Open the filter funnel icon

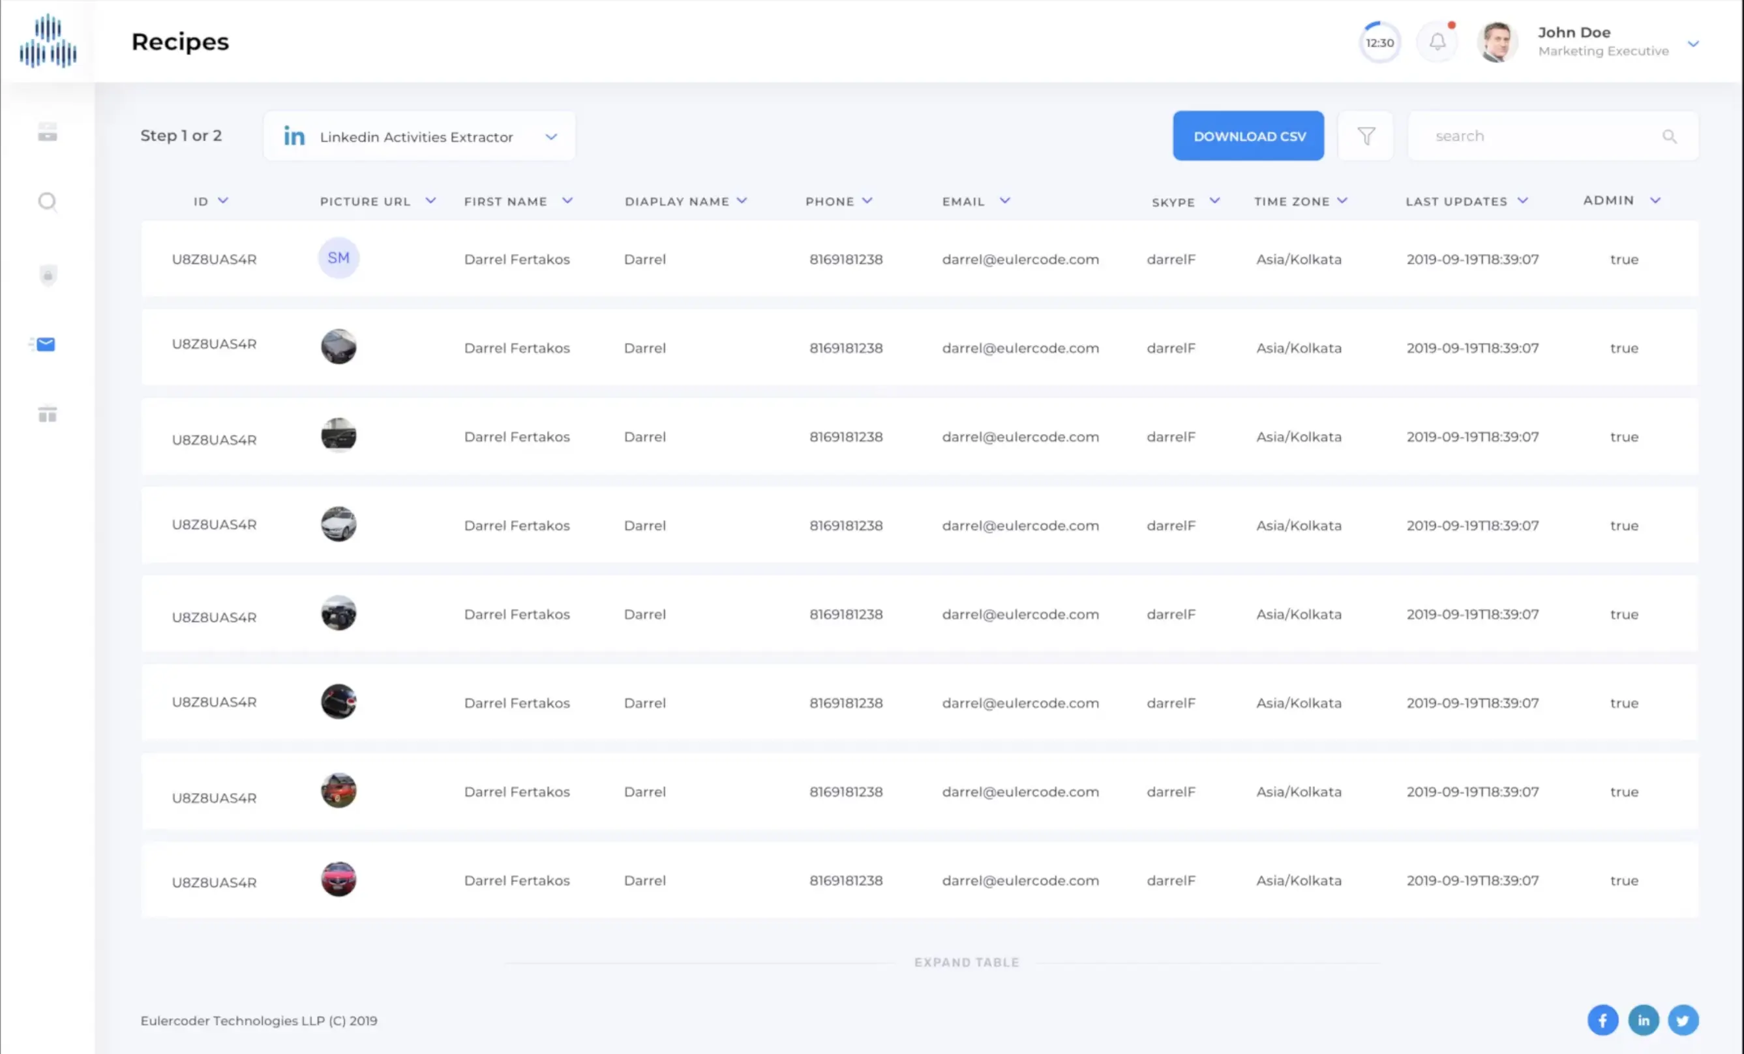pyautogui.click(x=1366, y=136)
